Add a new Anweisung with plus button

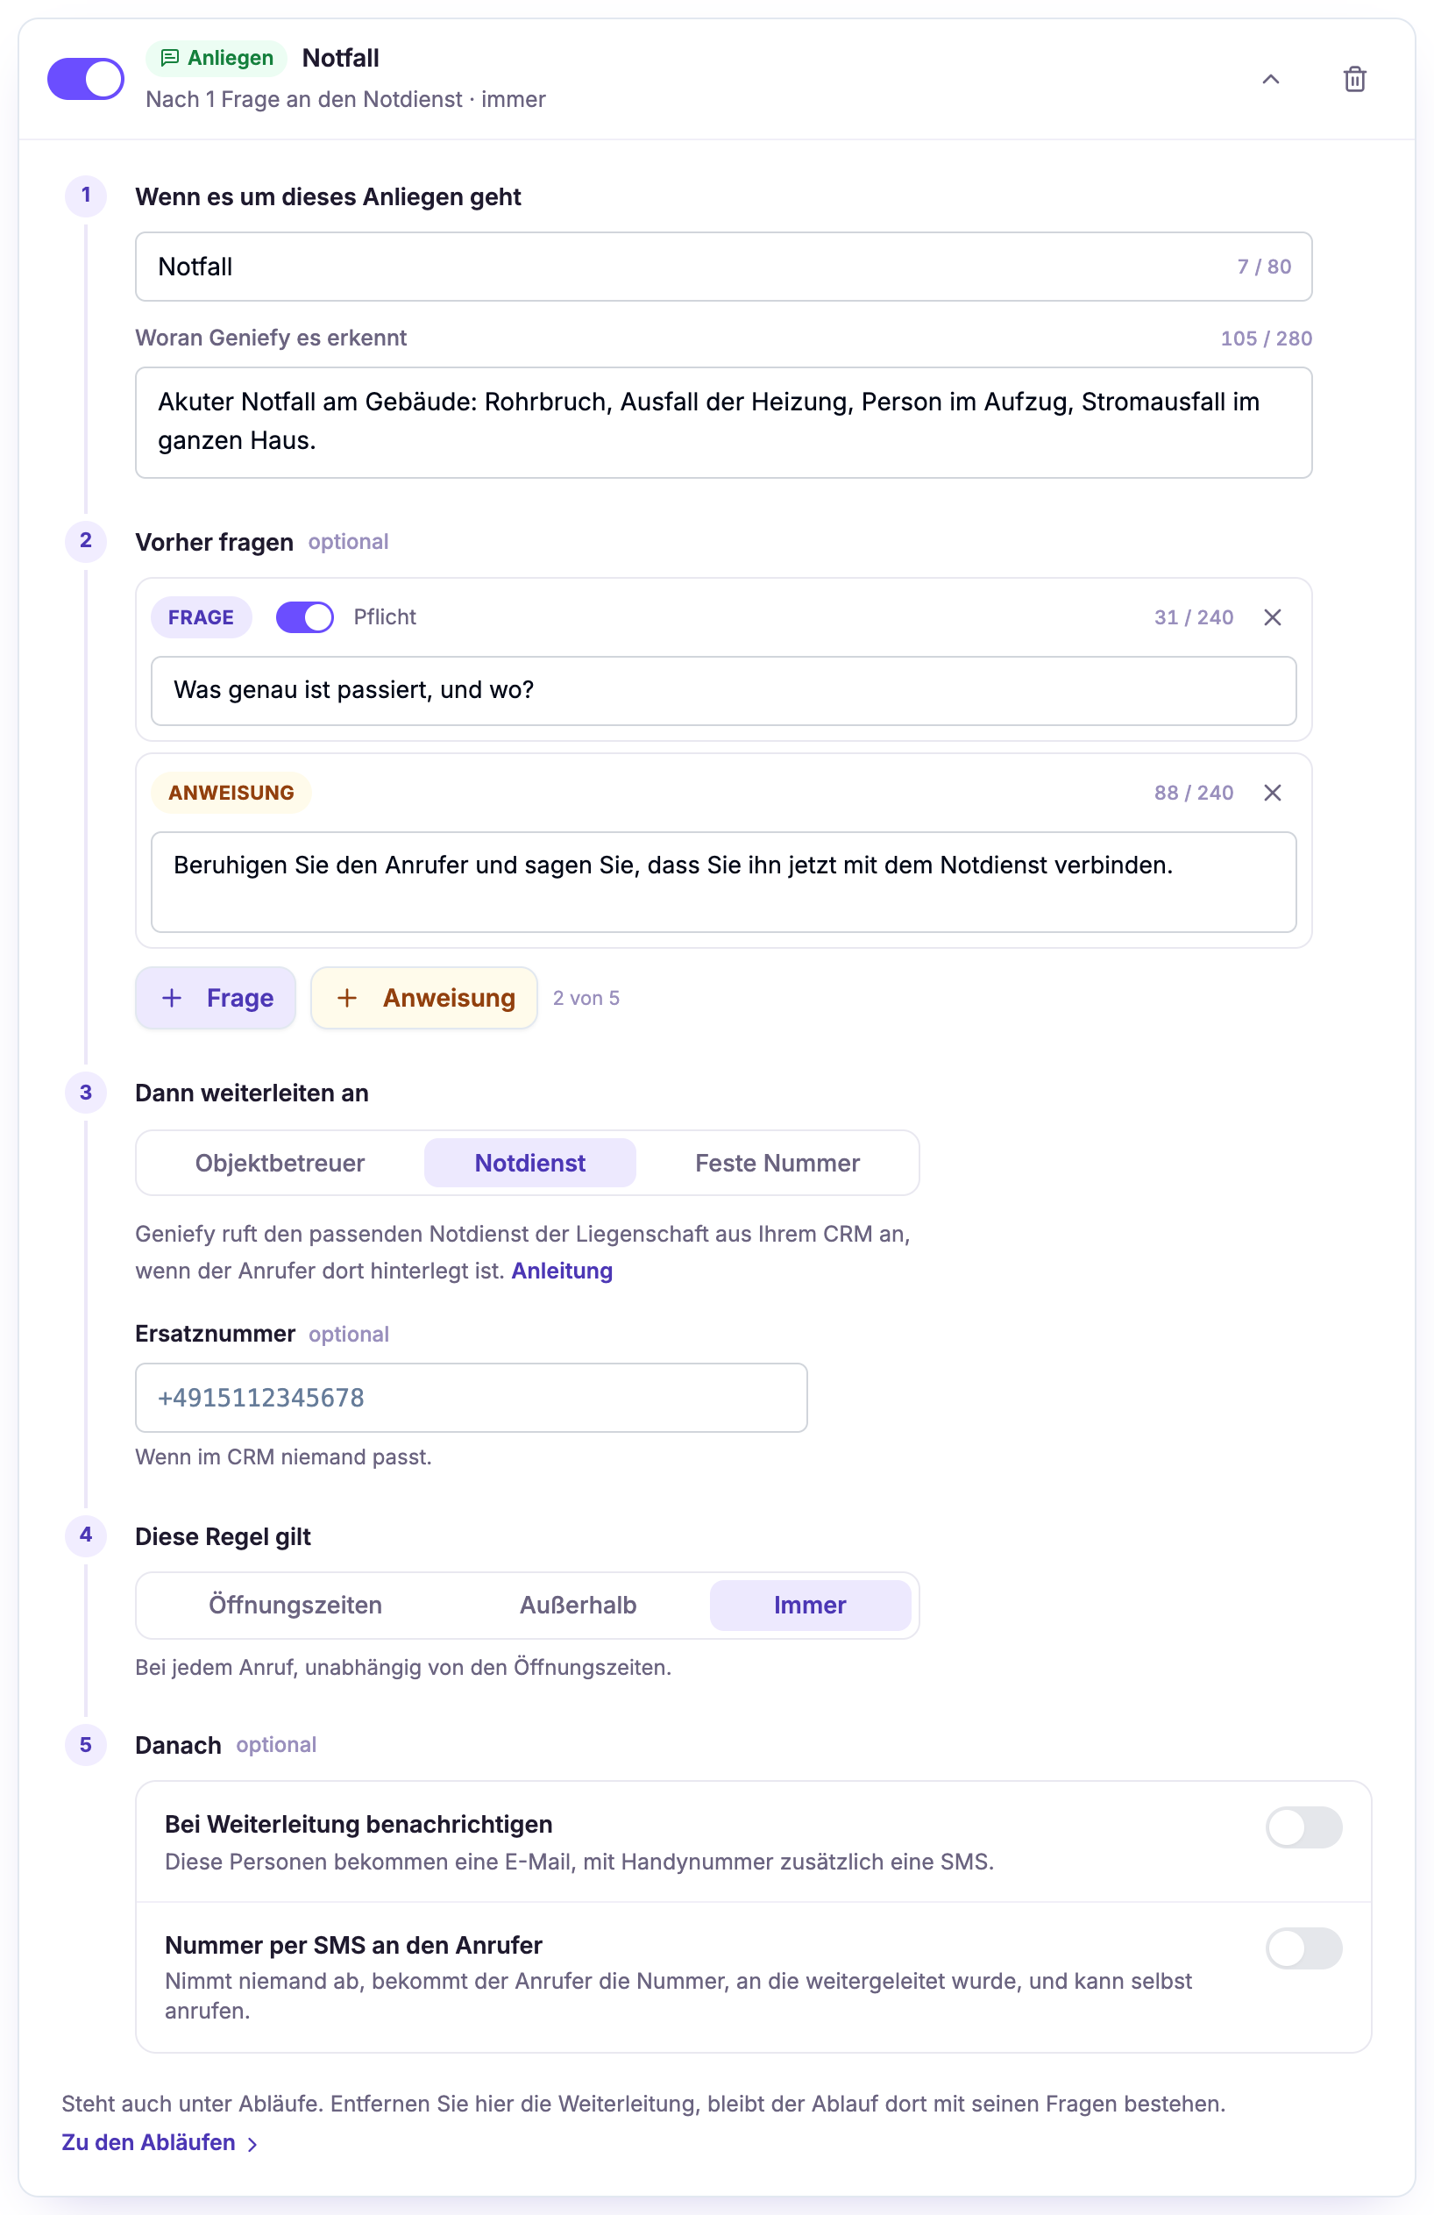424,998
